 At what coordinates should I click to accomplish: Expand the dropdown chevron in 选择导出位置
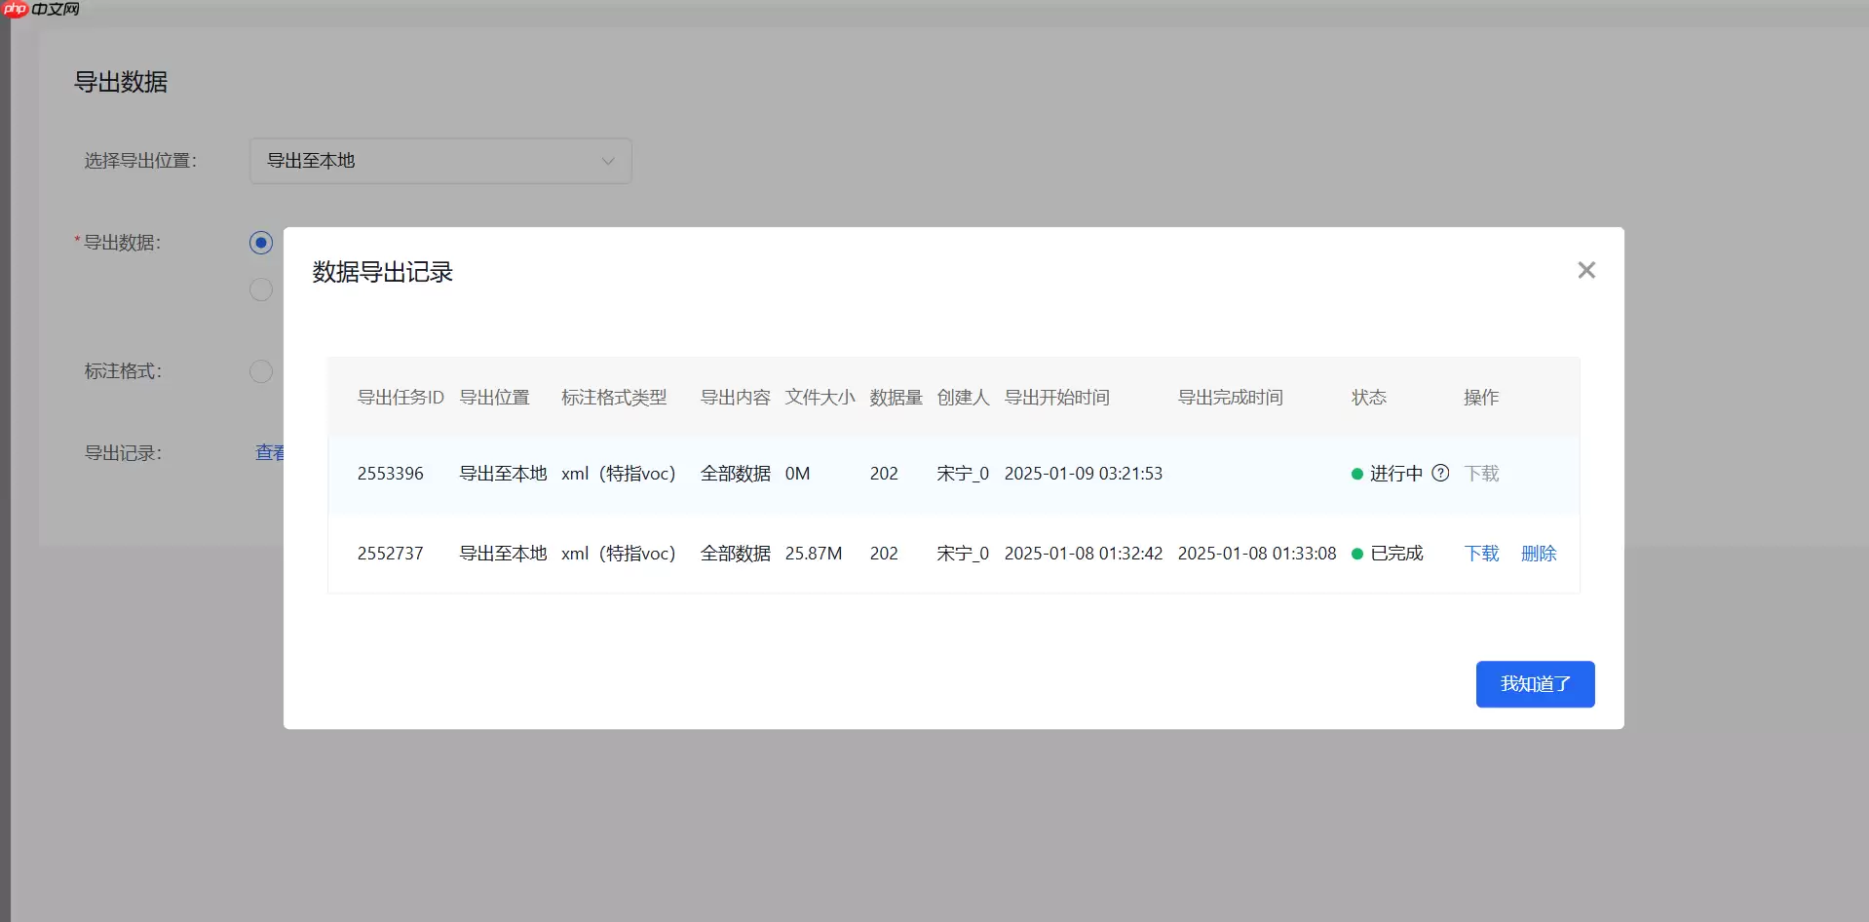608,162
